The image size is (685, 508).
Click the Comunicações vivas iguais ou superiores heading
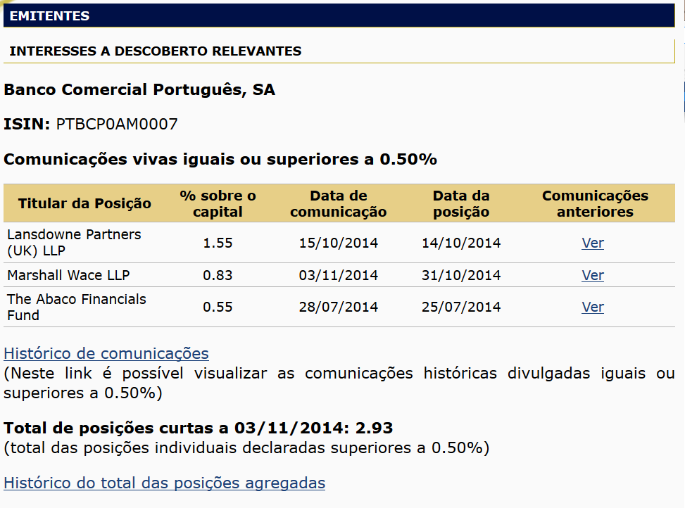(220, 159)
